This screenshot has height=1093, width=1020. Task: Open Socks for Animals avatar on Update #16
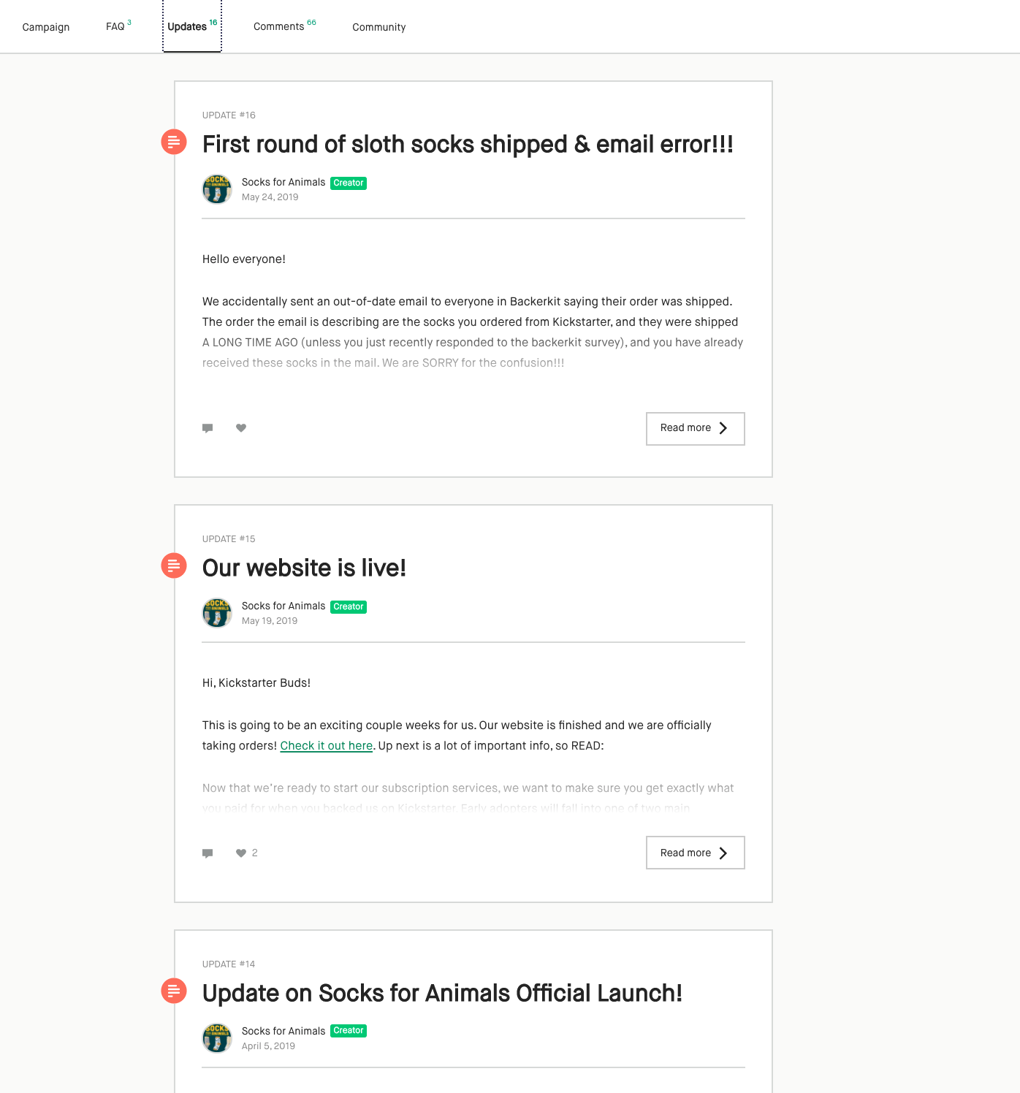pyautogui.click(x=217, y=189)
